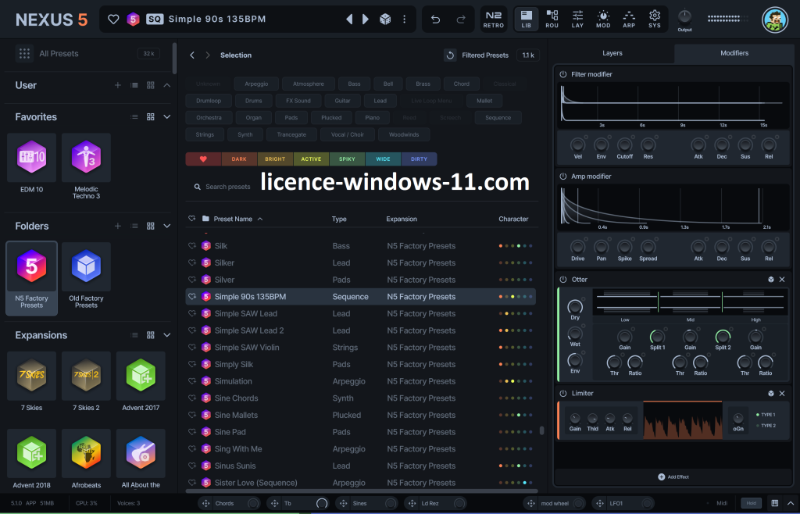800x514 pixels.
Task: Open the N2 Retro mode
Action: [494, 19]
